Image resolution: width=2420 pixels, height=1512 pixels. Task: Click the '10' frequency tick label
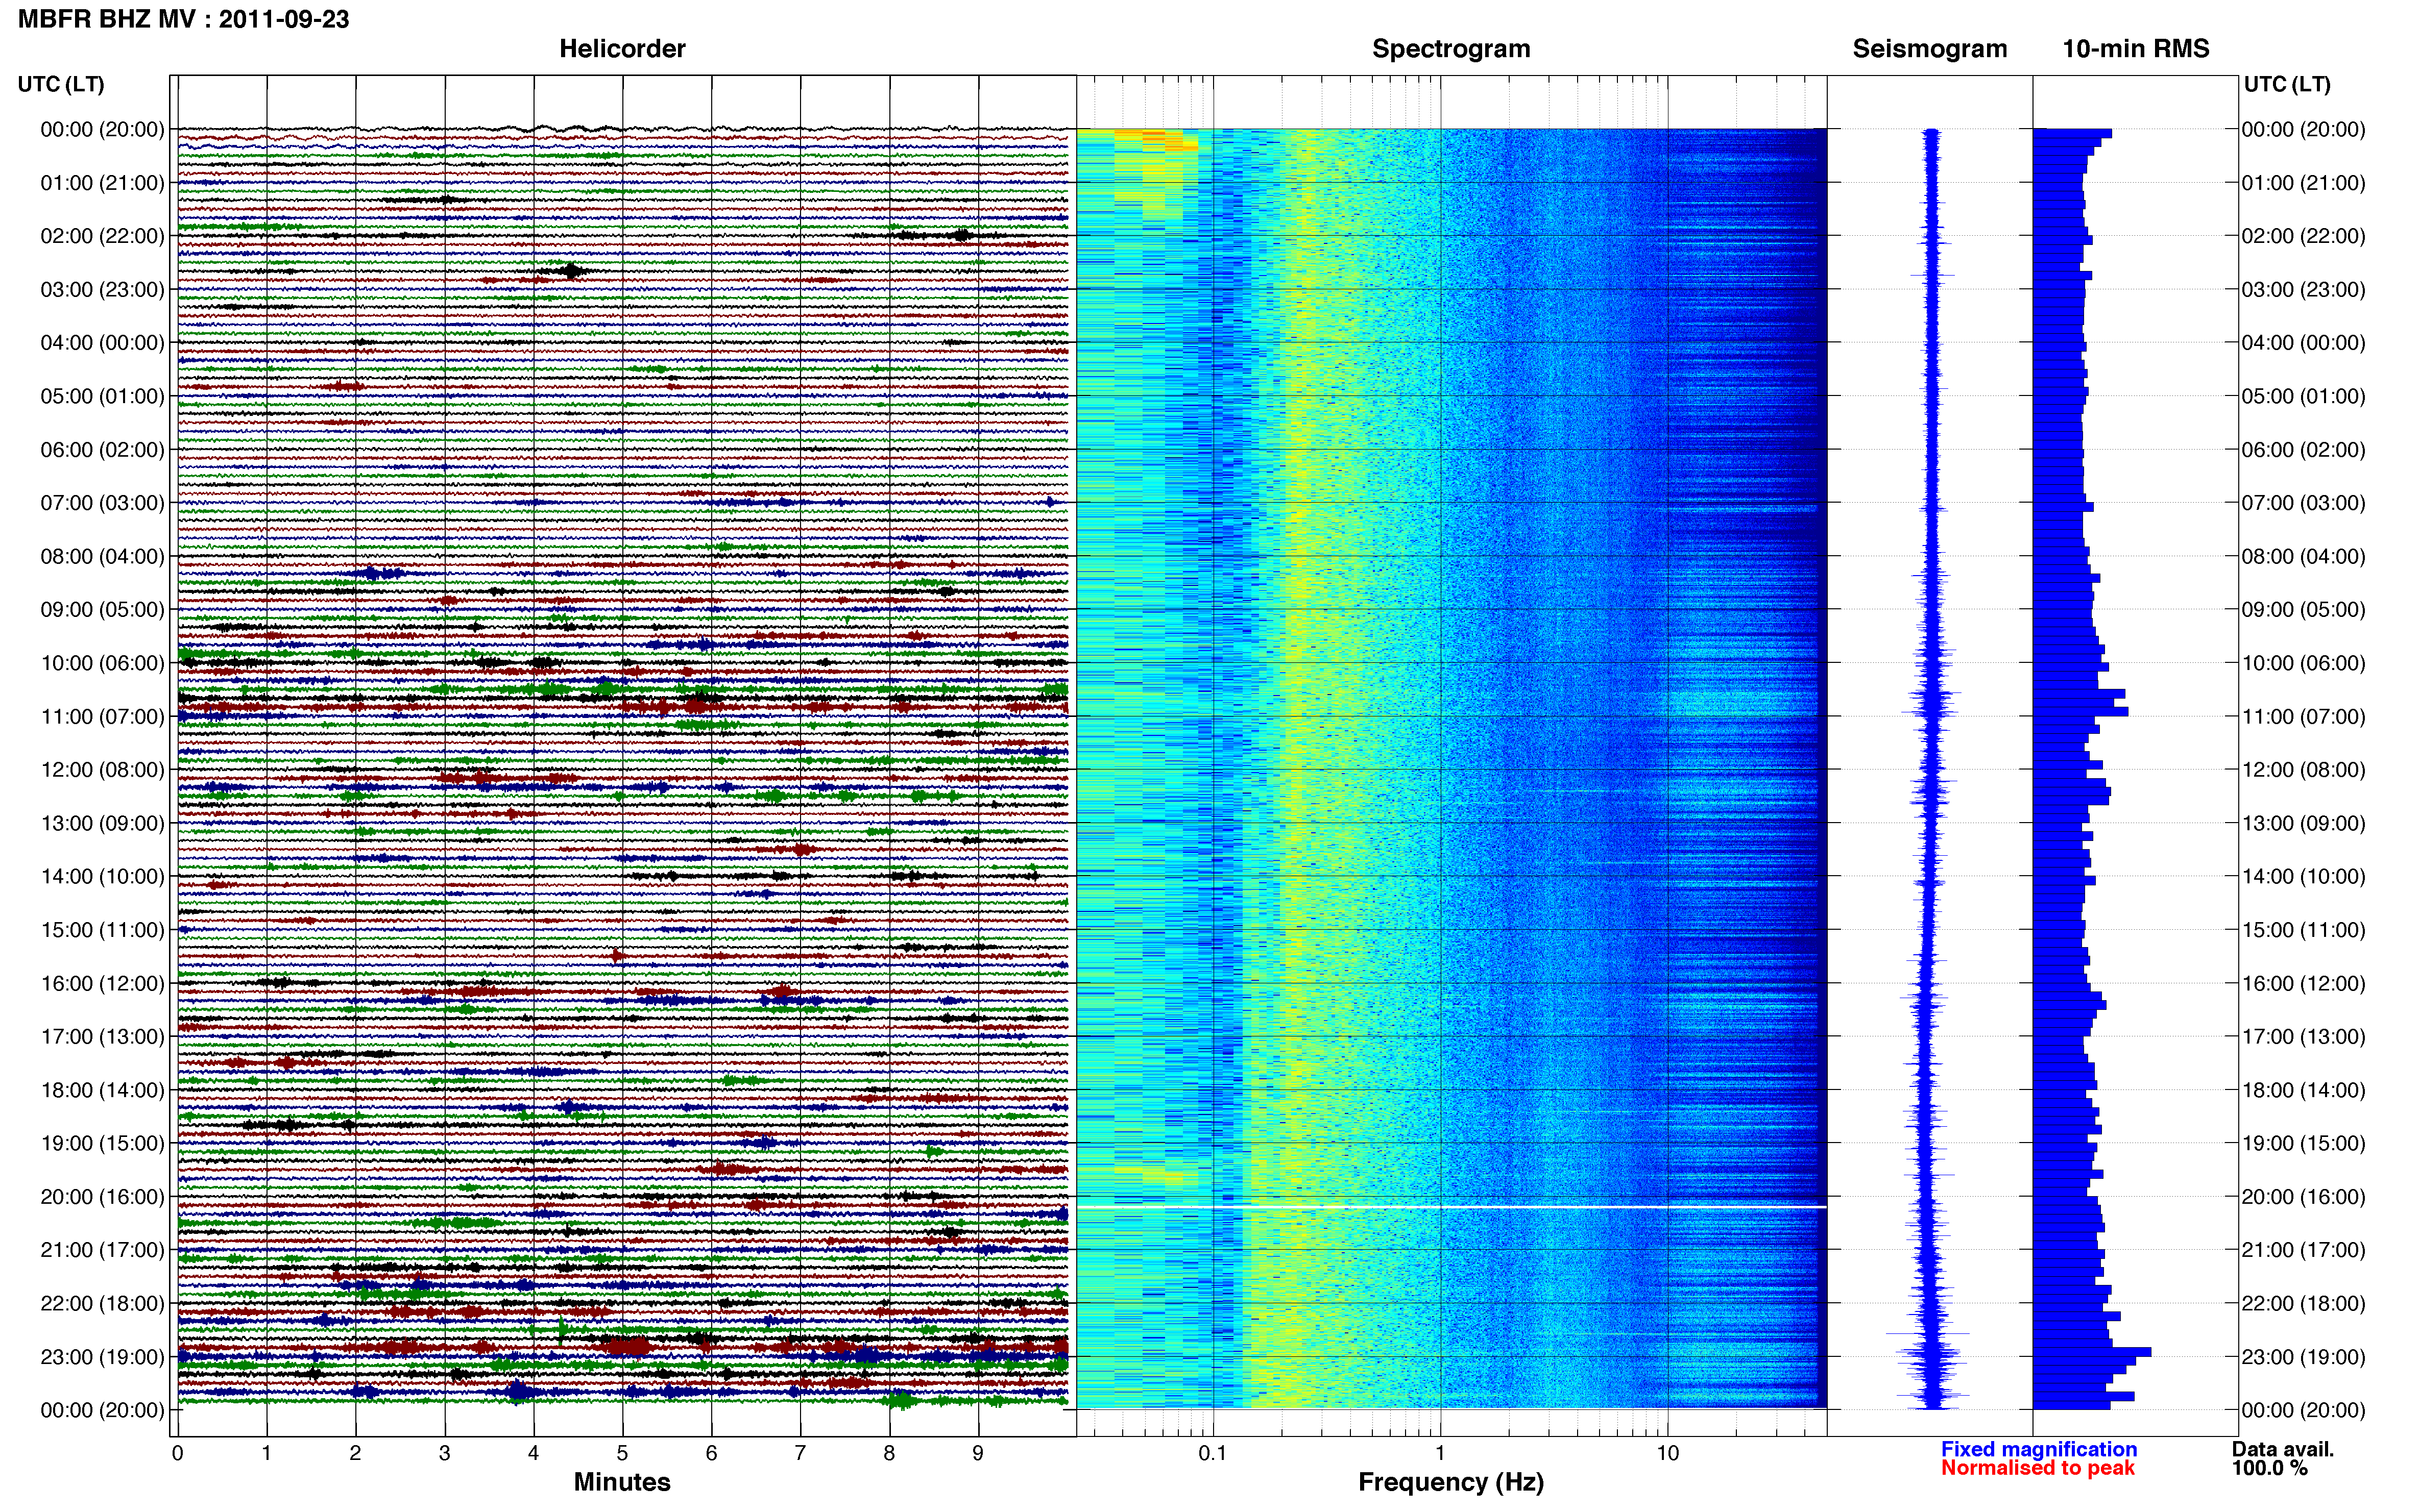click(x=1667, y=1454)
